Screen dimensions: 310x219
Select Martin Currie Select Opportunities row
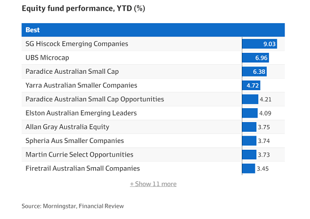(153, 154)
